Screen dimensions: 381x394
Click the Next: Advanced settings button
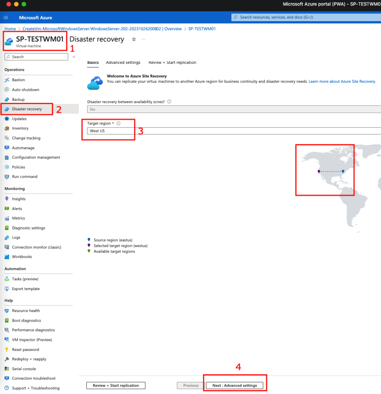click(x=234, y=386)
